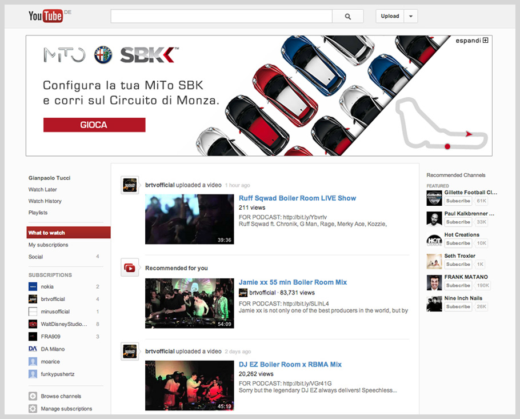Play the Ruff Sqwad video thumbnail
Screen dimensions: 520x419
tap(189, 220)
